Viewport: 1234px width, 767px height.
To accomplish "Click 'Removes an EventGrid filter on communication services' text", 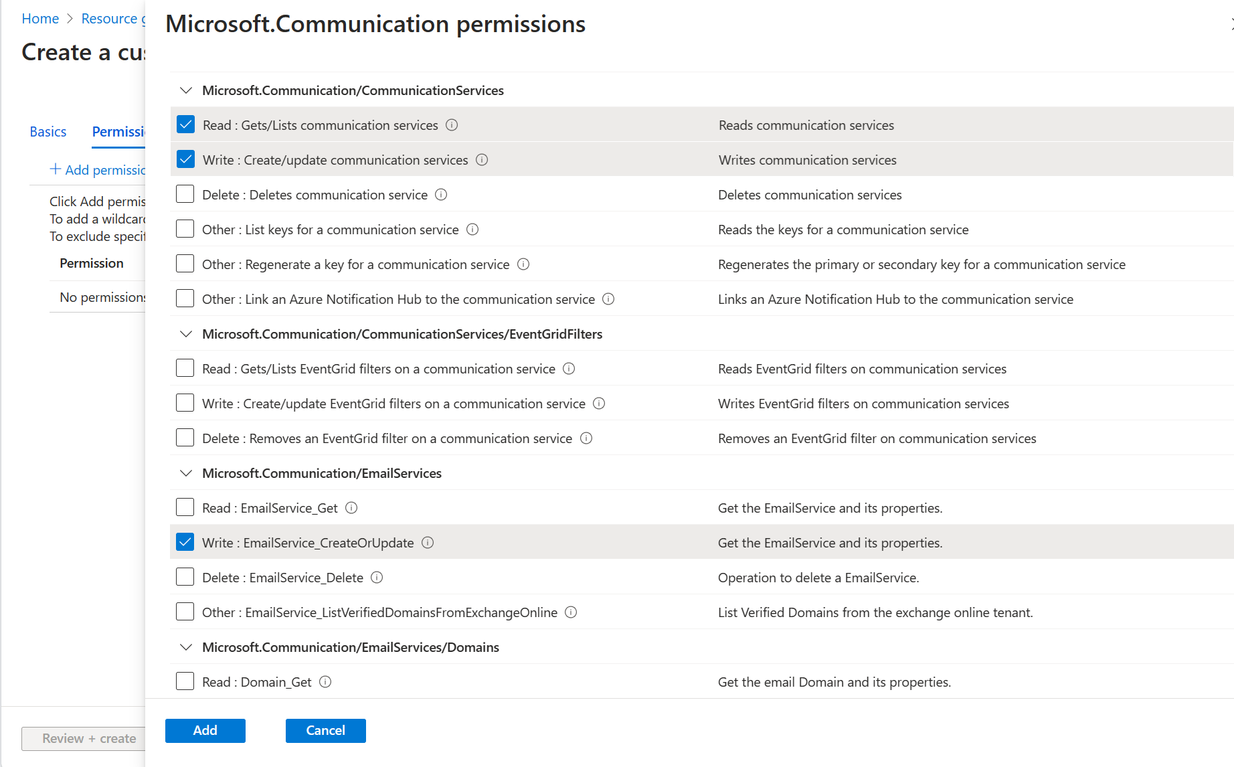I will (x=877, y=438).
